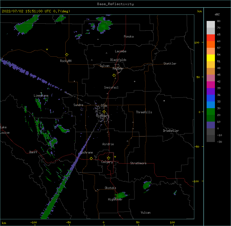This screenshot has height=226, width=231.
Task: Click the Didsbury town label
Action: [103, 116]
